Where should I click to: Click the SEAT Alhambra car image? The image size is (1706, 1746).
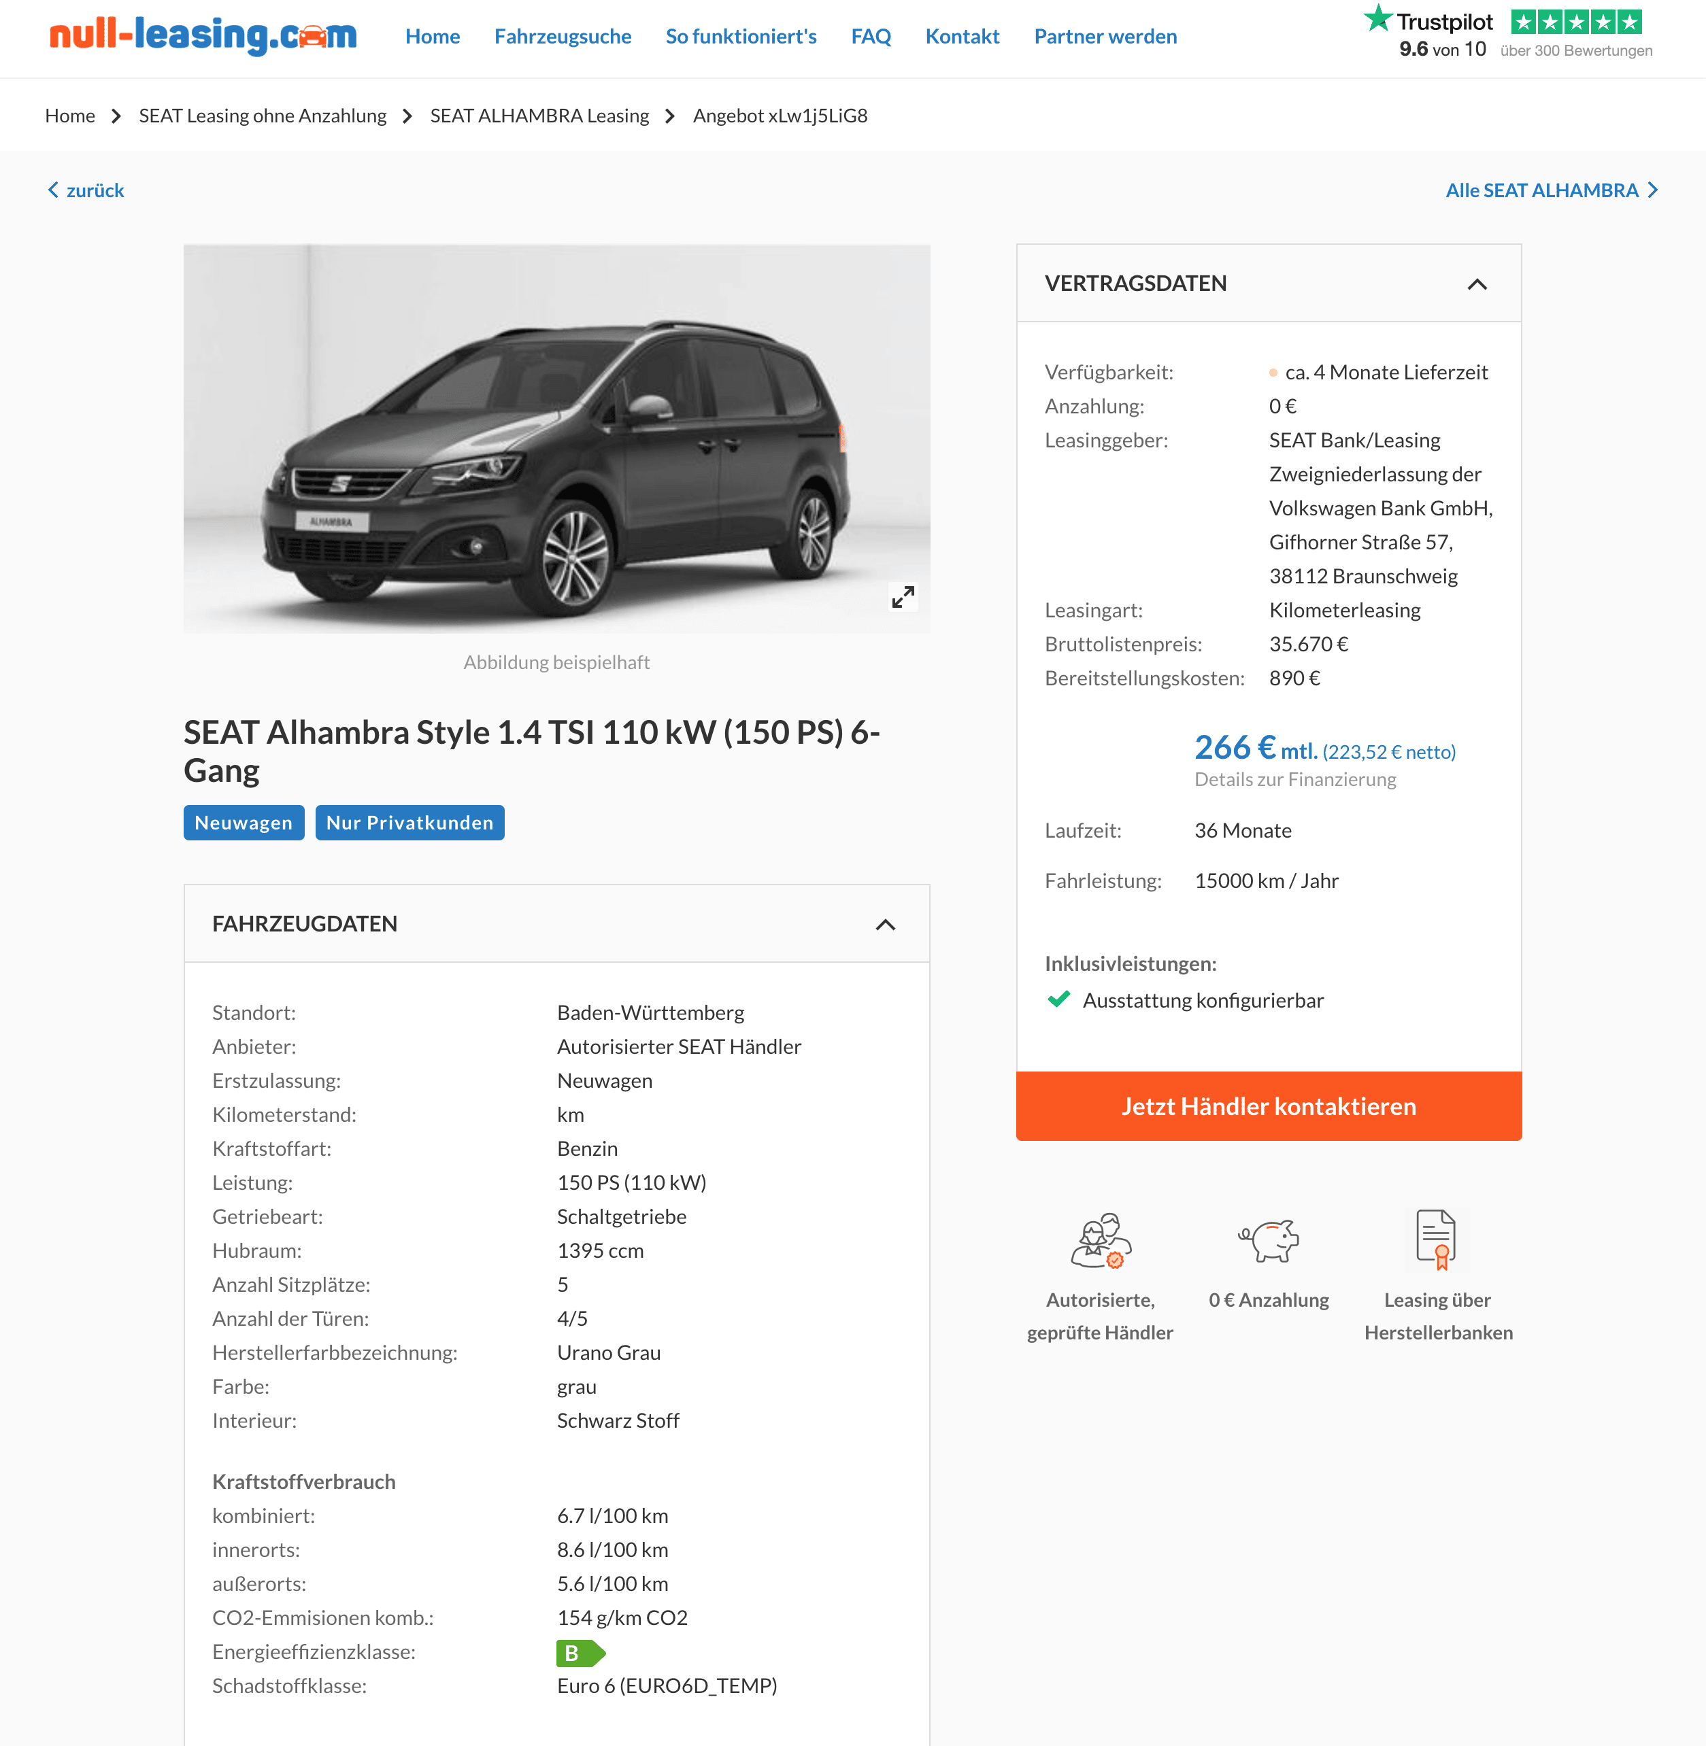tap(556, 439)
